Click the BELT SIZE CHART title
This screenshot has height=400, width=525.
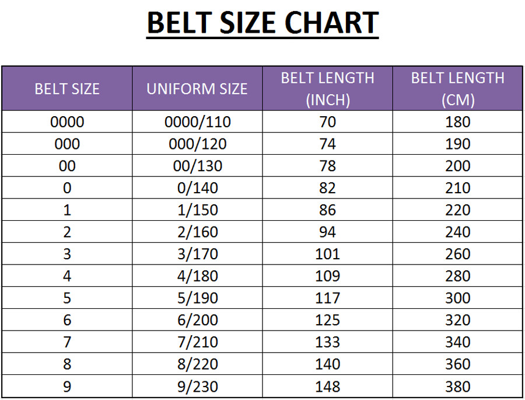coord(262,24)
